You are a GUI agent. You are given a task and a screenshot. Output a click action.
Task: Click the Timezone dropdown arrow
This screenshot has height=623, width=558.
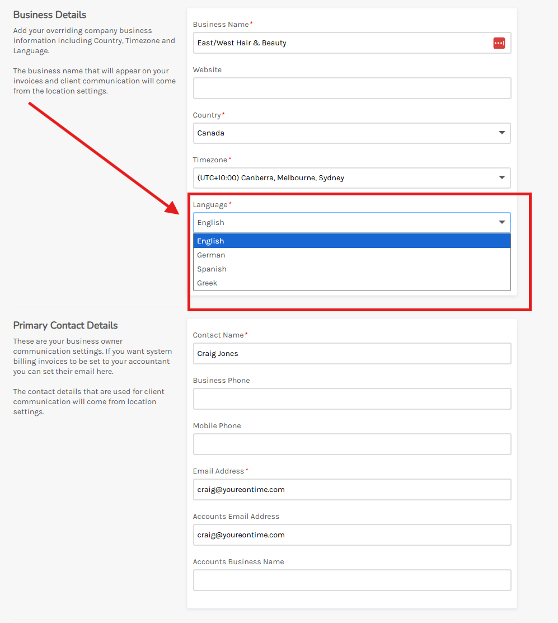(502, 177)
